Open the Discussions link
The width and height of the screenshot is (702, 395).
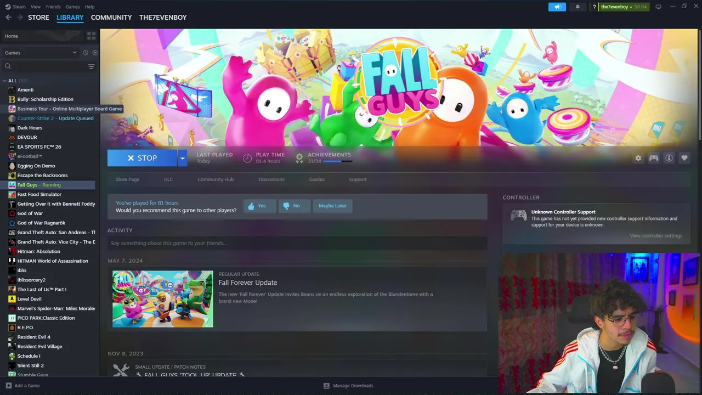click(x=271, y=179)
